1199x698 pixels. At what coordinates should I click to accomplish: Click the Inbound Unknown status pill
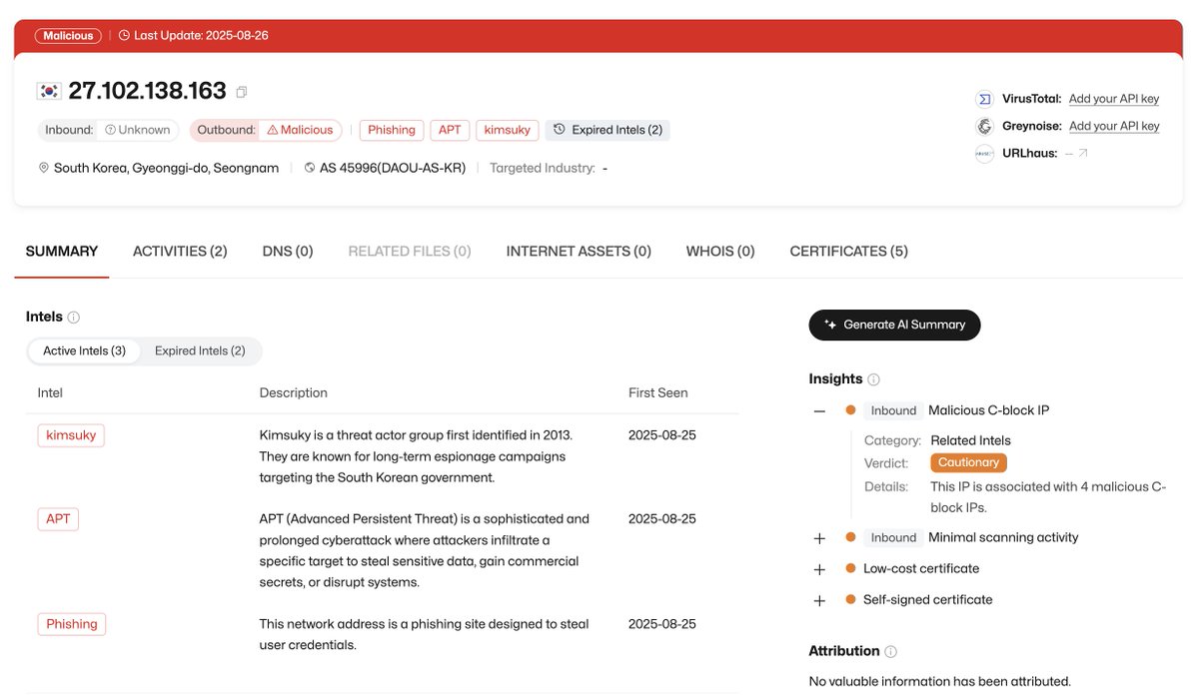coord(108,130)
